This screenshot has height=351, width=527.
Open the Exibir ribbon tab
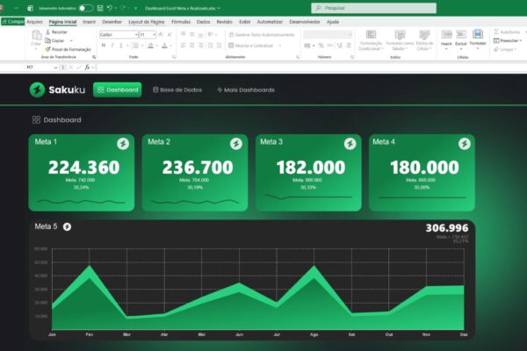point(245,22)
